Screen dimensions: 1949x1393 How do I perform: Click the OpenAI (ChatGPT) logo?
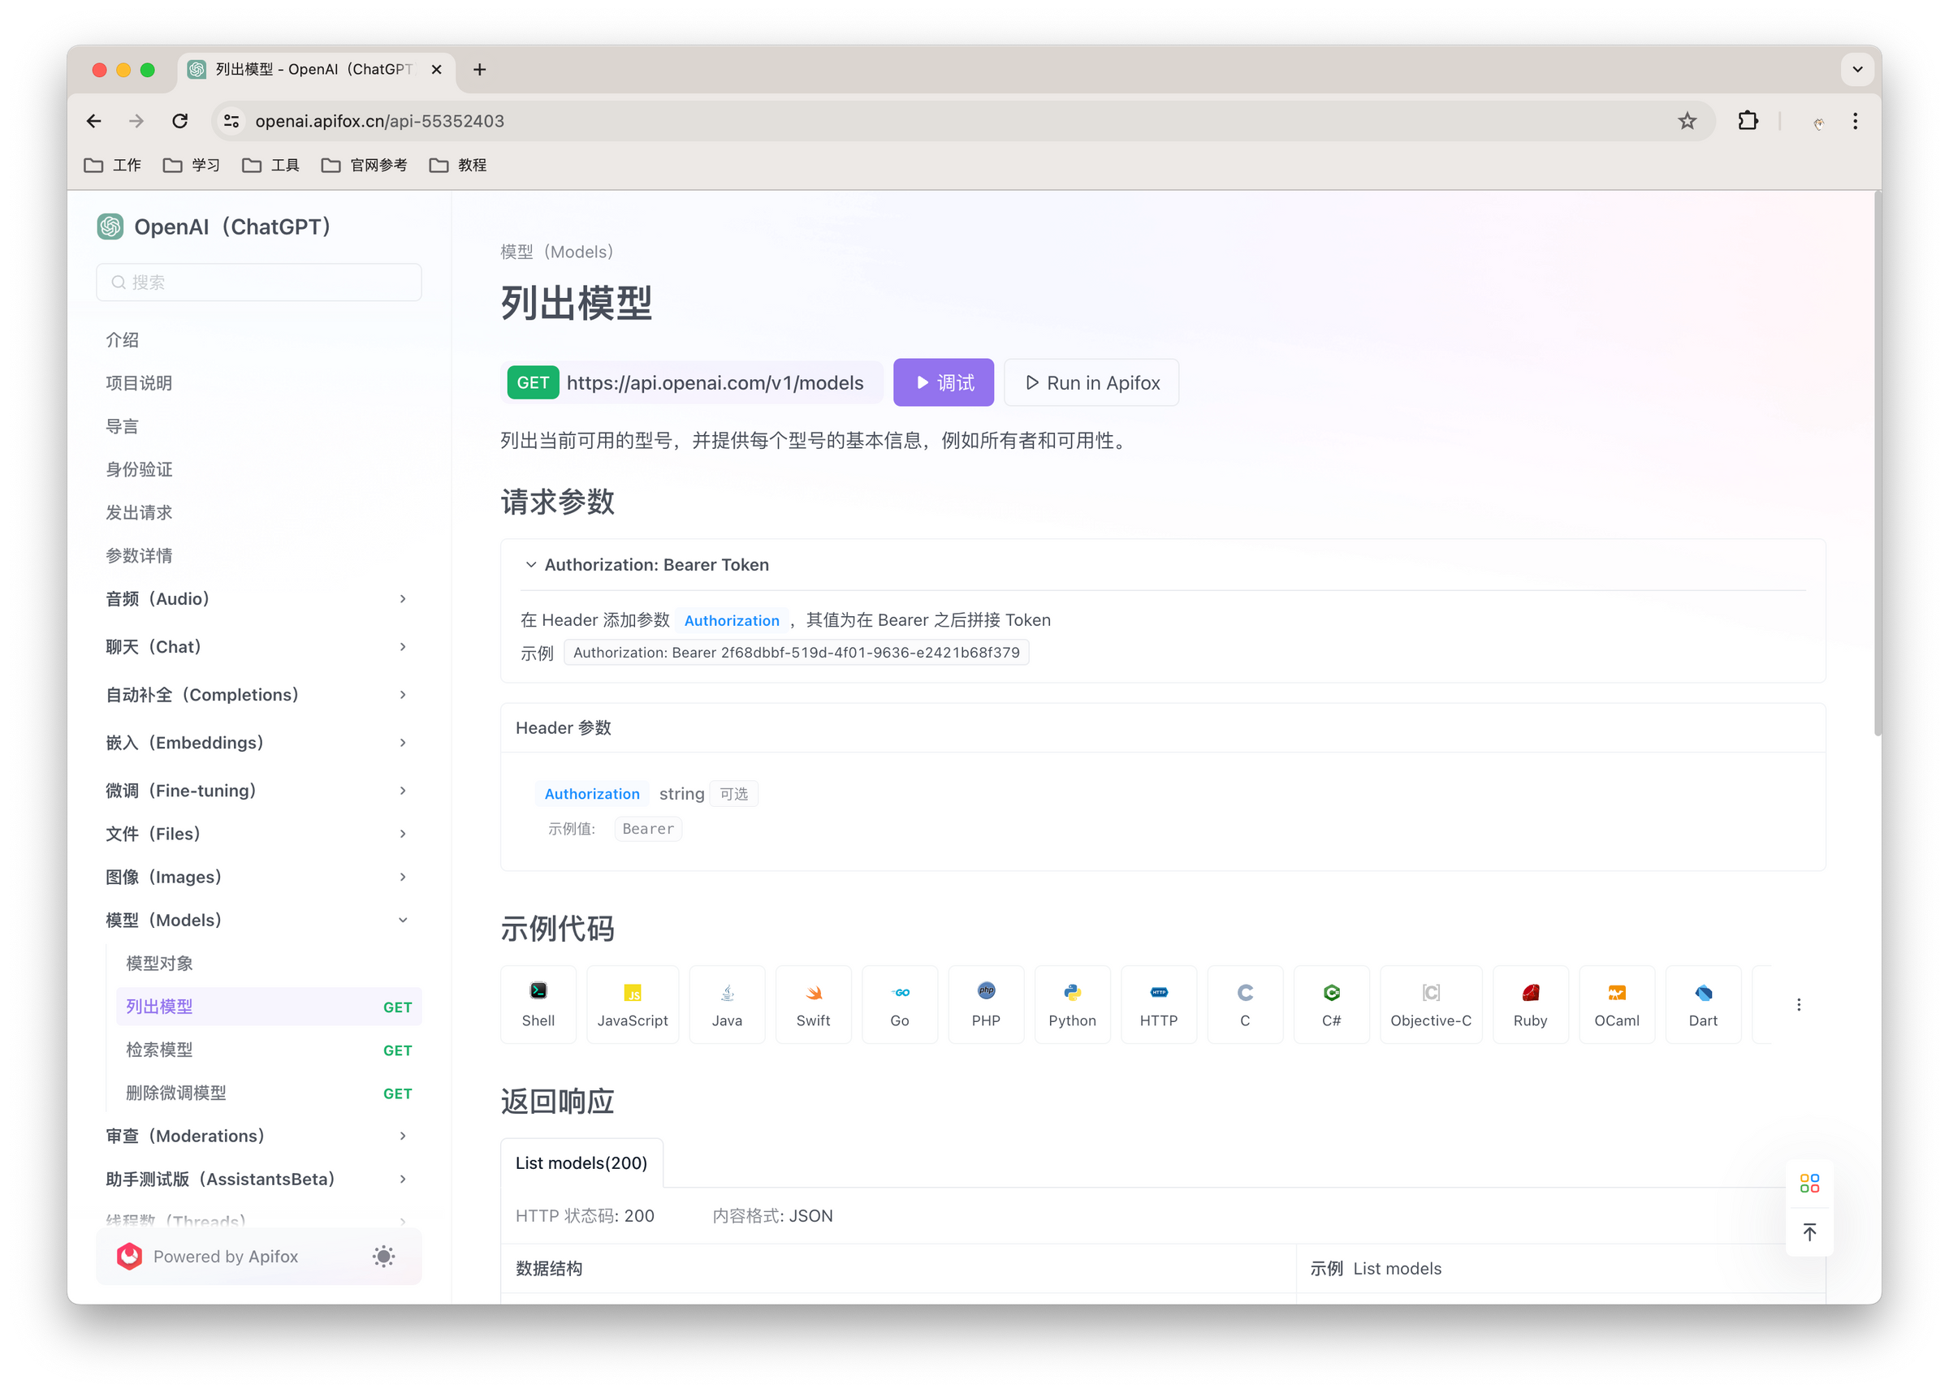(110, 226)
